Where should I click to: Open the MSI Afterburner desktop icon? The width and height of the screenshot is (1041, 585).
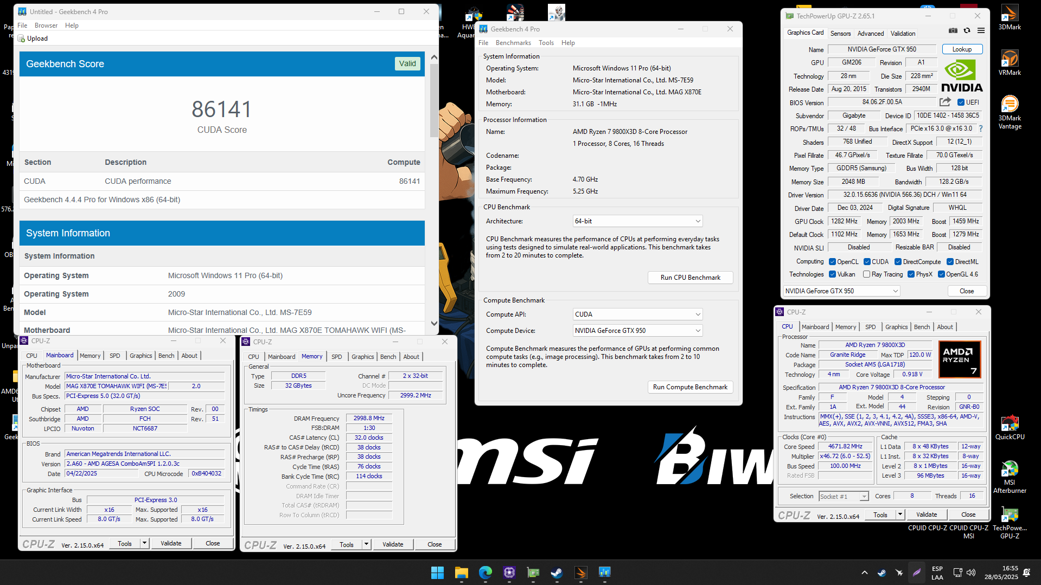point(1010,477)
